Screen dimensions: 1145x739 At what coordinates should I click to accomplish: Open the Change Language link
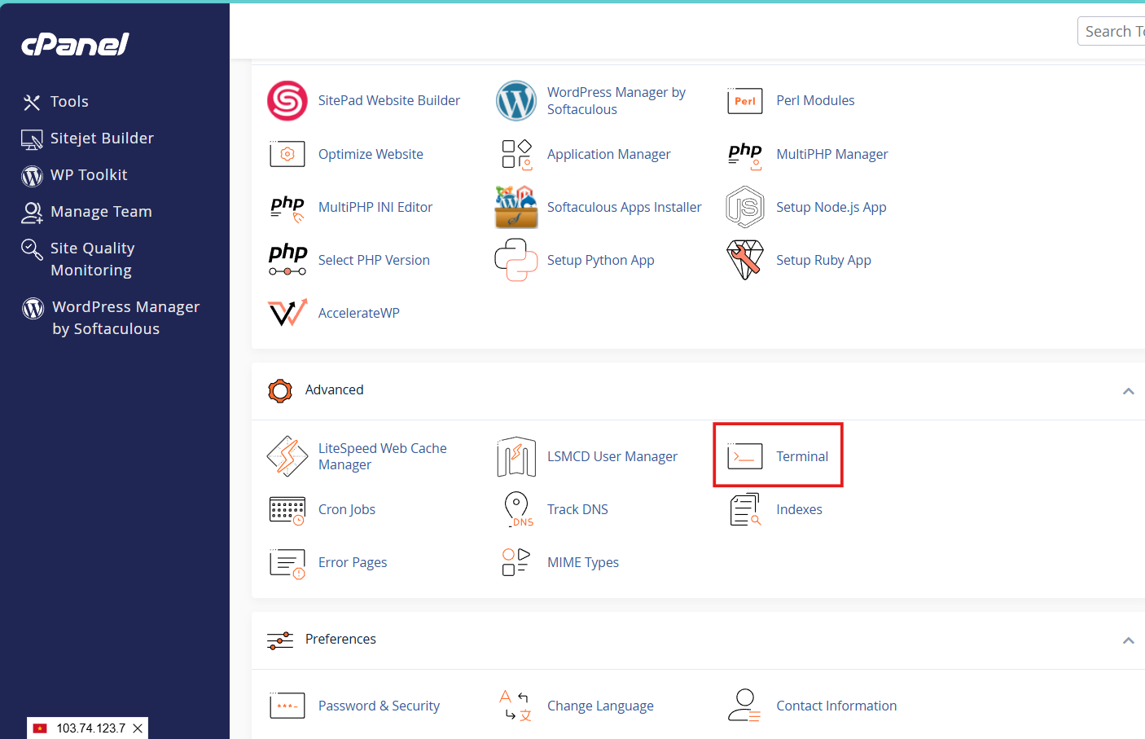click(x=600, y=706)
